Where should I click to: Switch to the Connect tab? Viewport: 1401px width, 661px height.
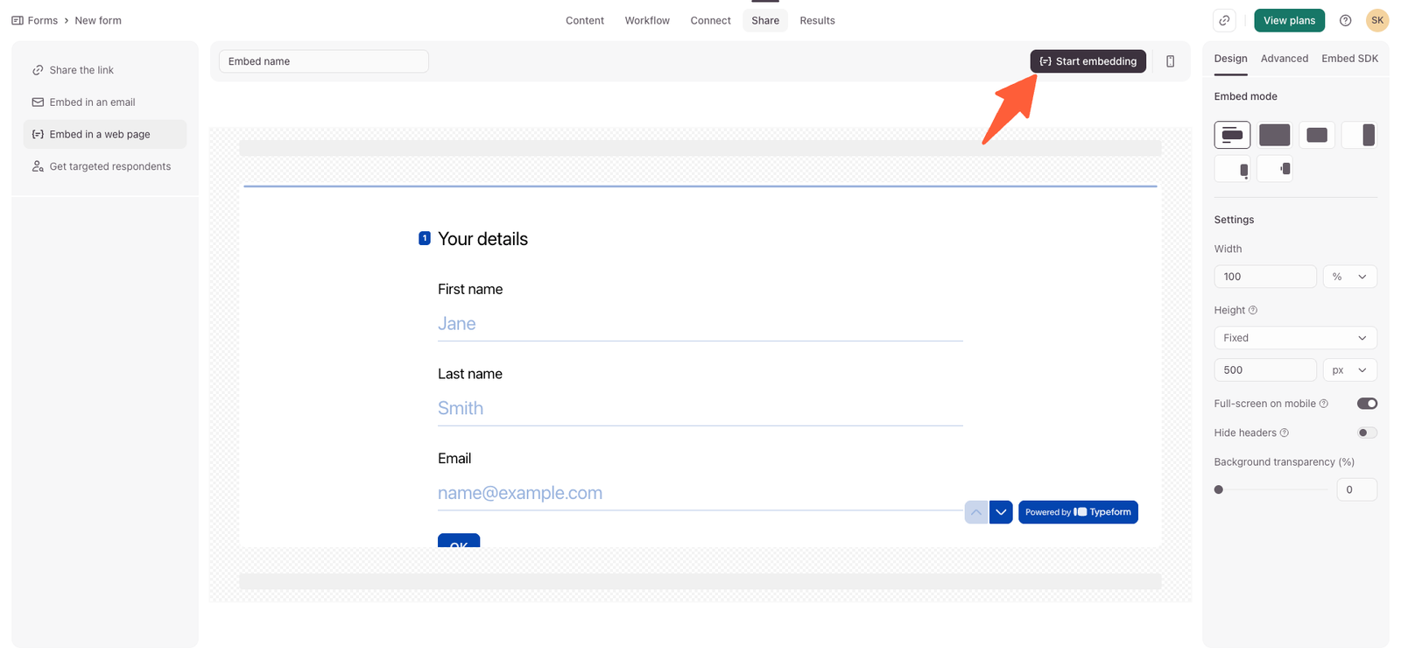click(x=710, y=20)
